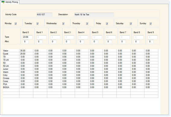171x117 pixels.
Task: Click the 5D row Band 4 price cell
Action: 82,63
